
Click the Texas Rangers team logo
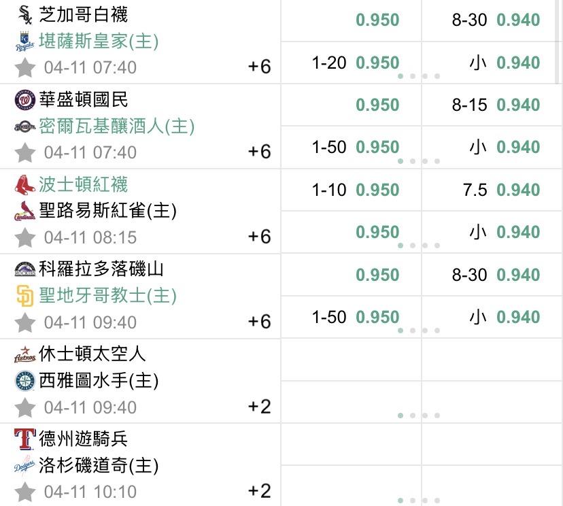coord(25,439)
